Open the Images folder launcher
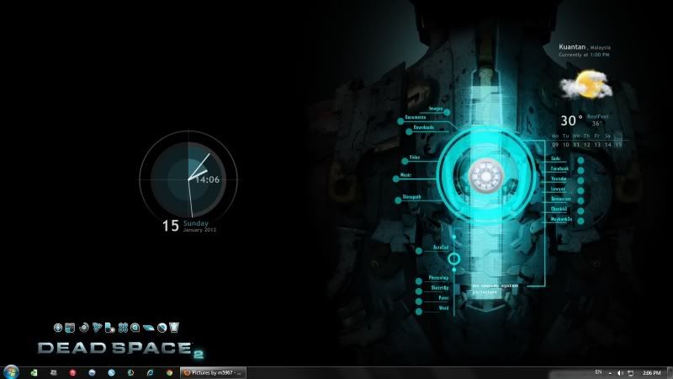The image size is (673, 379). 436,109
